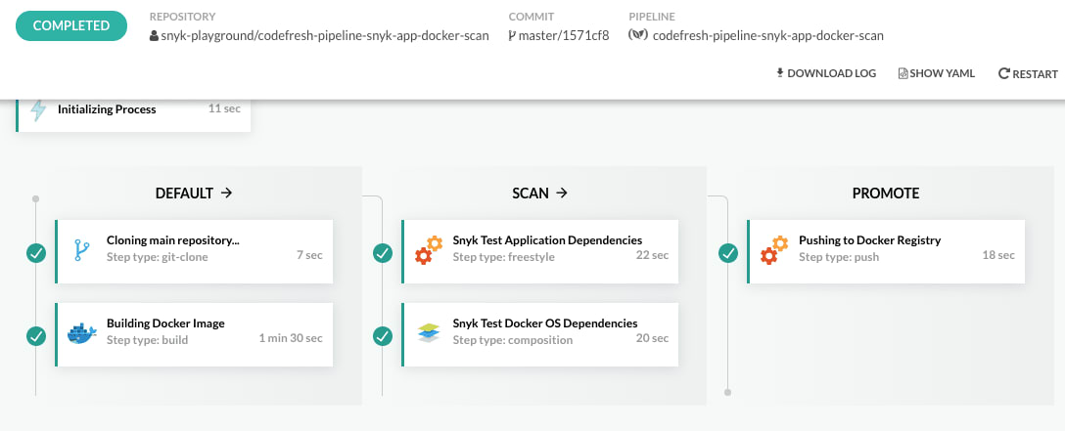This screenshot has height=431, width=1065.
Task: Click the lightning icon on Initializing Process
Action: pos(39,109)
